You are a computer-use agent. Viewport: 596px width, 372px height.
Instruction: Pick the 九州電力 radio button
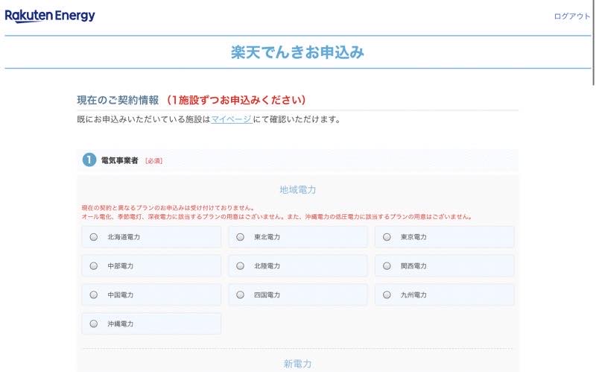point(387,294)
